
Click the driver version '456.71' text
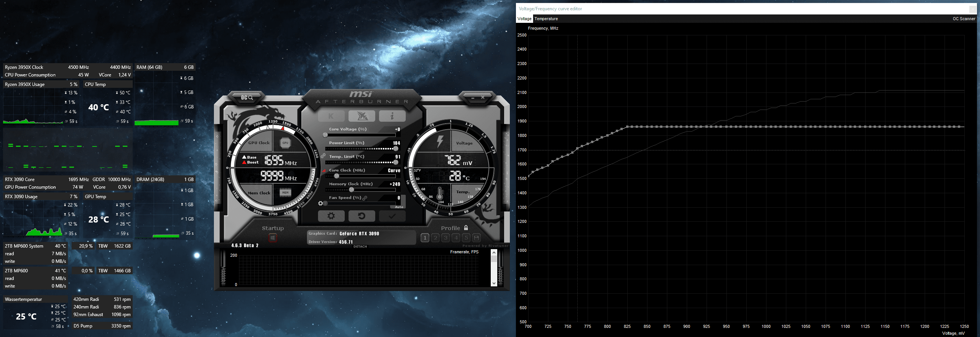point(346,242)
